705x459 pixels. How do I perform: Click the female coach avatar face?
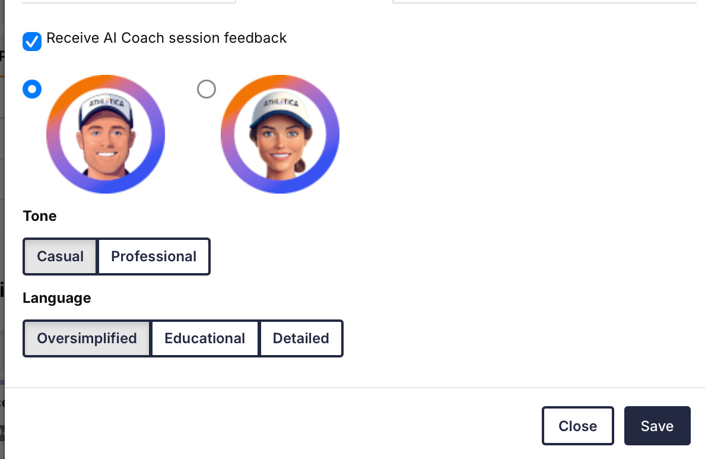[280, 142]
